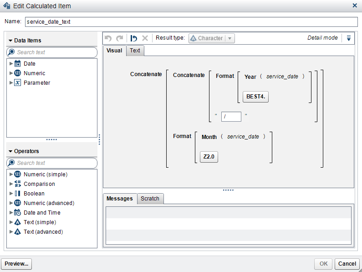Image resolution: width=362 pixels, height=272 pixels.
Task: Open the Scratch tab
Action: [150, 199]
